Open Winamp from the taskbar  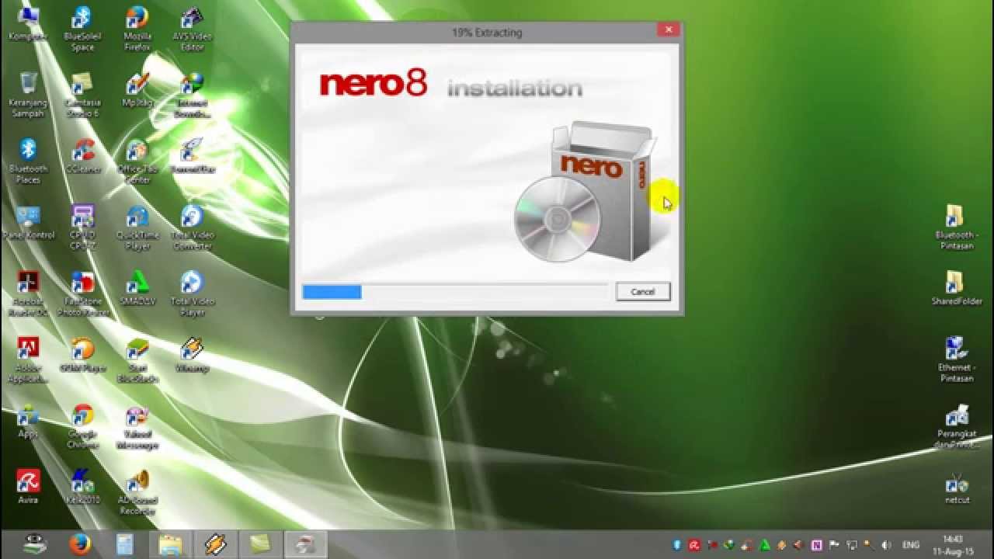click(216, 545)
